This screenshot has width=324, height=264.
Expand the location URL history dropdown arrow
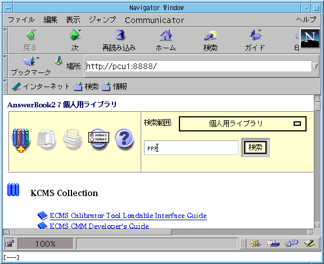(316, 66)
